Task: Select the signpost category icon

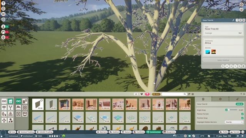Action: (4, 107)
